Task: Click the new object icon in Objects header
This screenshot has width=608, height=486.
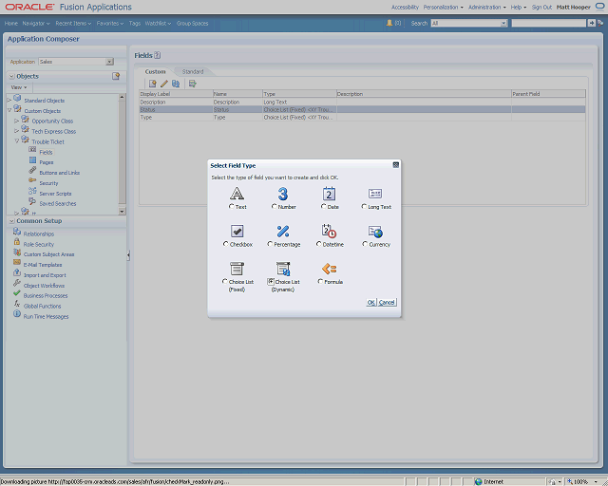Action: point(116,76)
